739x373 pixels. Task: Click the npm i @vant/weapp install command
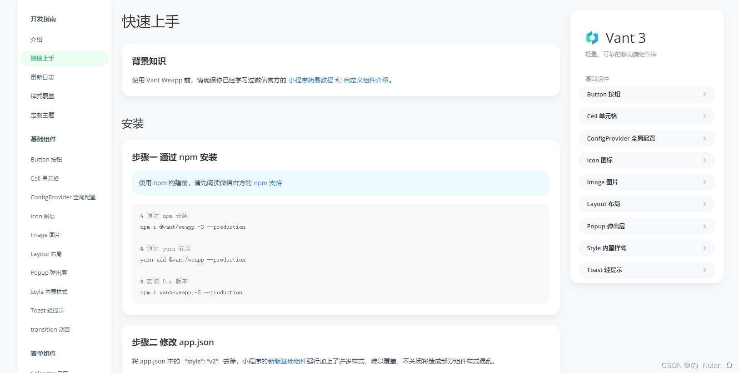tap(193, 227)
